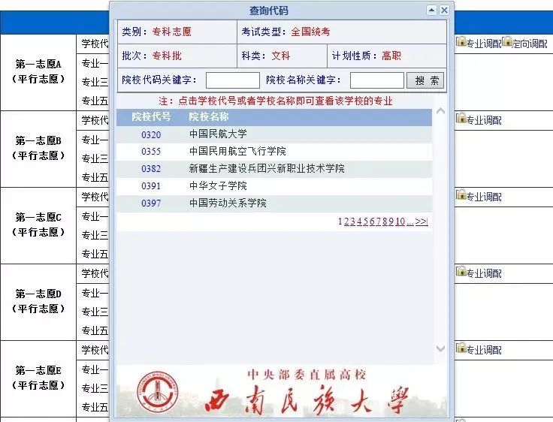Toggle 专业调配 lock for 第一志愿D
Viewport: 553px width, 422px height.
(461, 272)
